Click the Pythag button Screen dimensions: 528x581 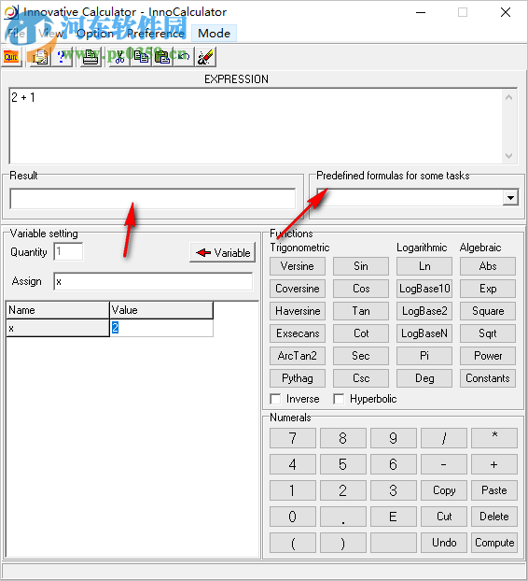tap(298, 378)
